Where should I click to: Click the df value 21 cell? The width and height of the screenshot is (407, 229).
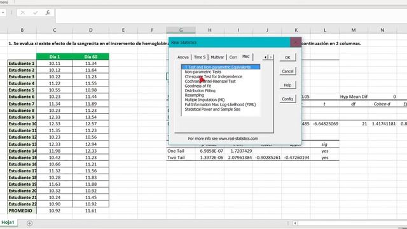354,124
